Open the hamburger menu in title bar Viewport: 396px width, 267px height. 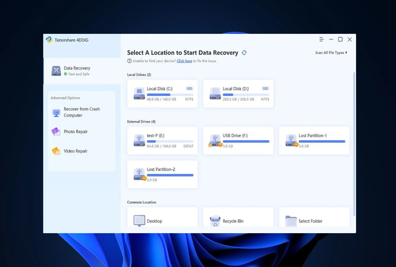point(322,39)
